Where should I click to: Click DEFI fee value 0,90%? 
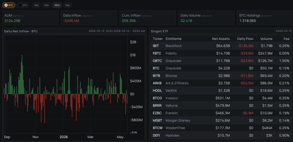(x=285, y=135)
